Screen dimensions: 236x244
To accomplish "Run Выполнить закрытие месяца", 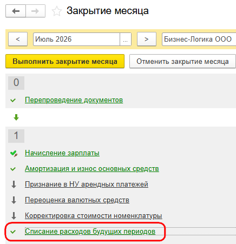I will tap(65, 61).
